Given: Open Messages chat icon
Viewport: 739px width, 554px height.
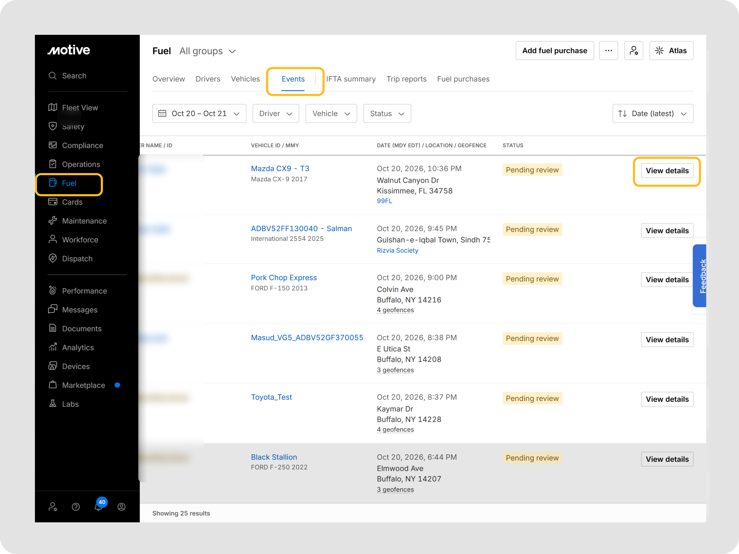Looking at the screenshot, I should (53, 309).
